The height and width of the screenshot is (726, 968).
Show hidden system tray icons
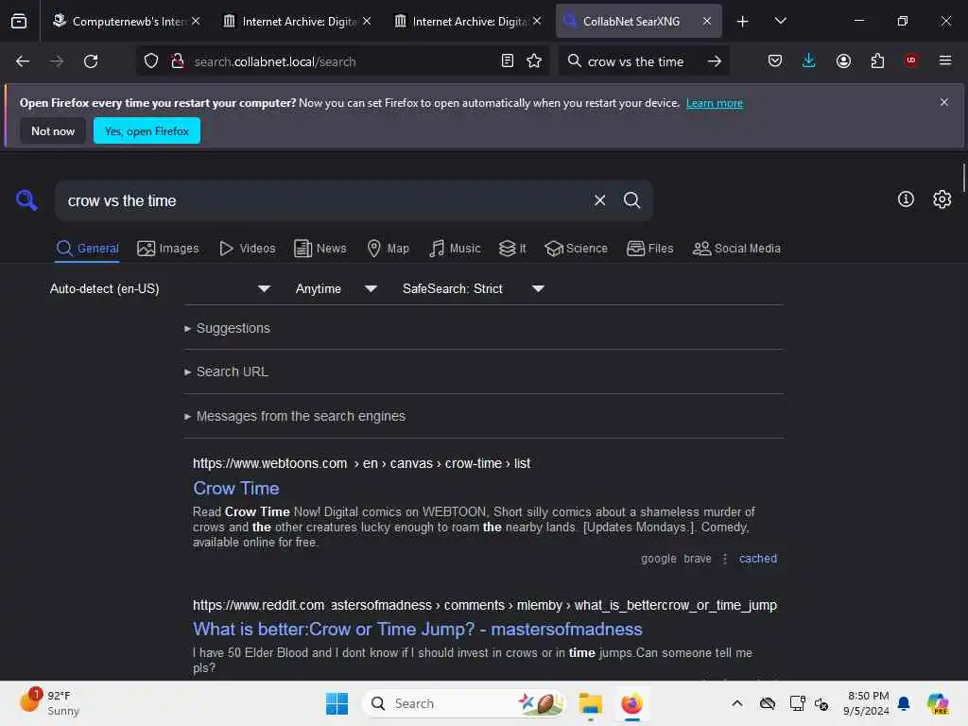(737, 703)
